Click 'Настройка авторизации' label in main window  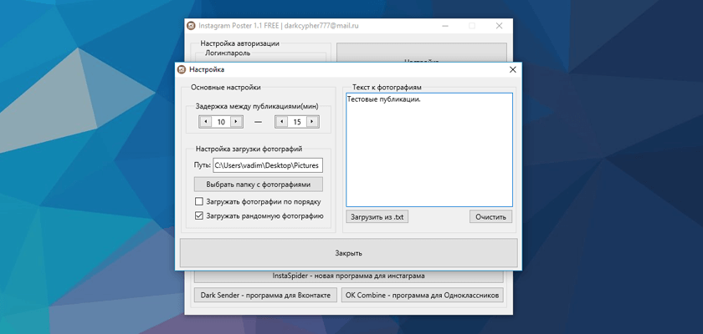(240, 43)
